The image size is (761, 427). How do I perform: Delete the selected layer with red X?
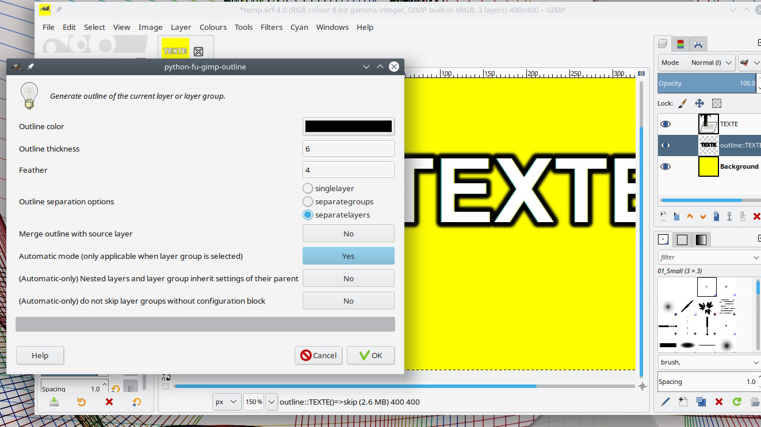[x=756, y=216]
